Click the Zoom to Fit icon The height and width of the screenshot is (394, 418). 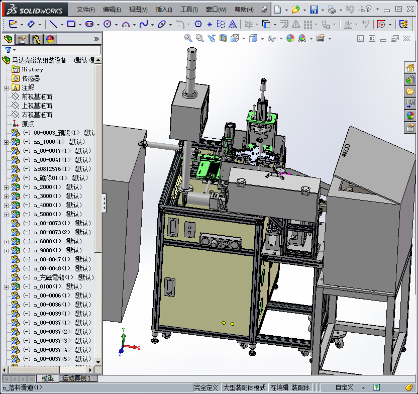188,38
